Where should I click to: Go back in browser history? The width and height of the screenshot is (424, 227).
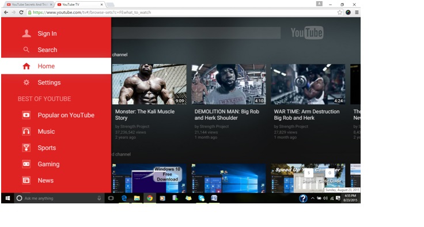tap(6, 13)
